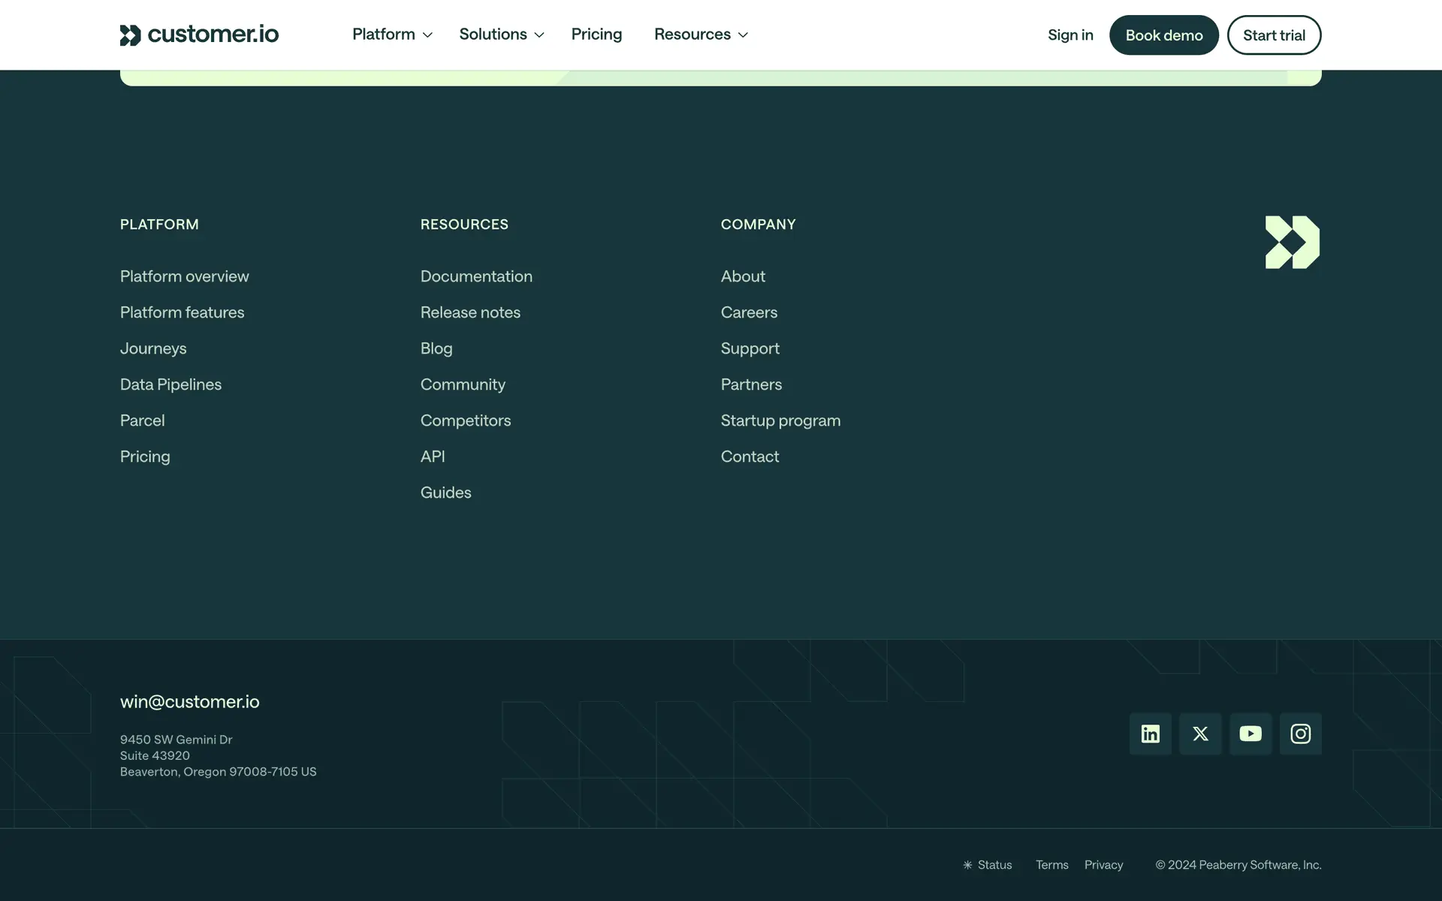This screenshot has height=901, width=1442.
Task: Click Sign in in the header
Action: pyautogui.click(x=1070, y=35)
